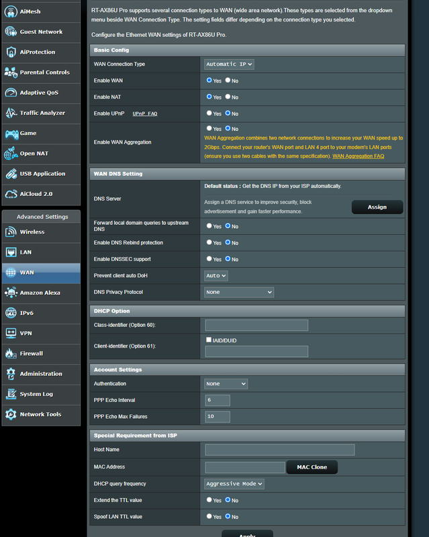Screen dimensions: 429x537
Task: Click the Client-identifier (Option 61) text field
Action: [256, 351]
